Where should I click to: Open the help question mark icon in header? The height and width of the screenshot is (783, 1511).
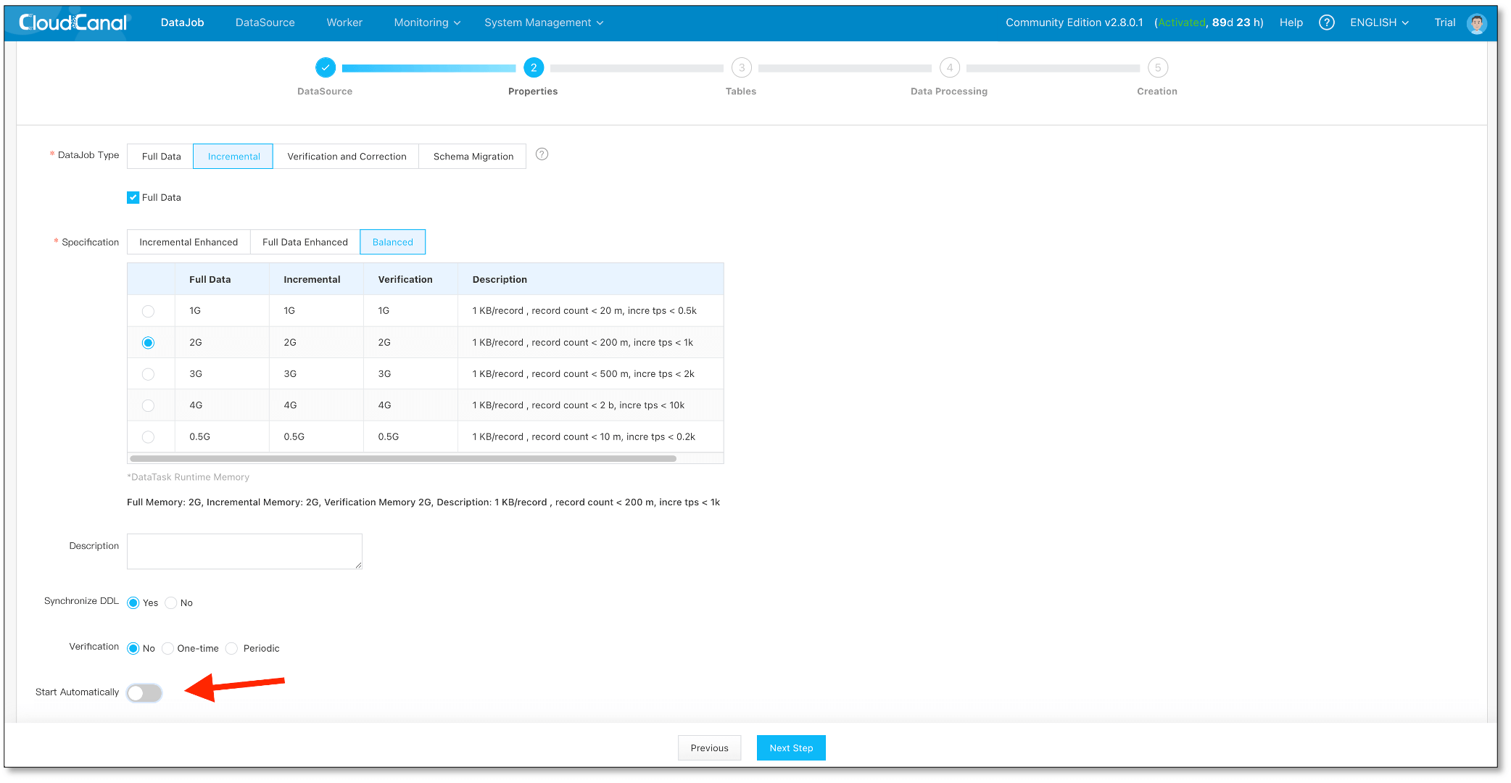[1326, 22]
